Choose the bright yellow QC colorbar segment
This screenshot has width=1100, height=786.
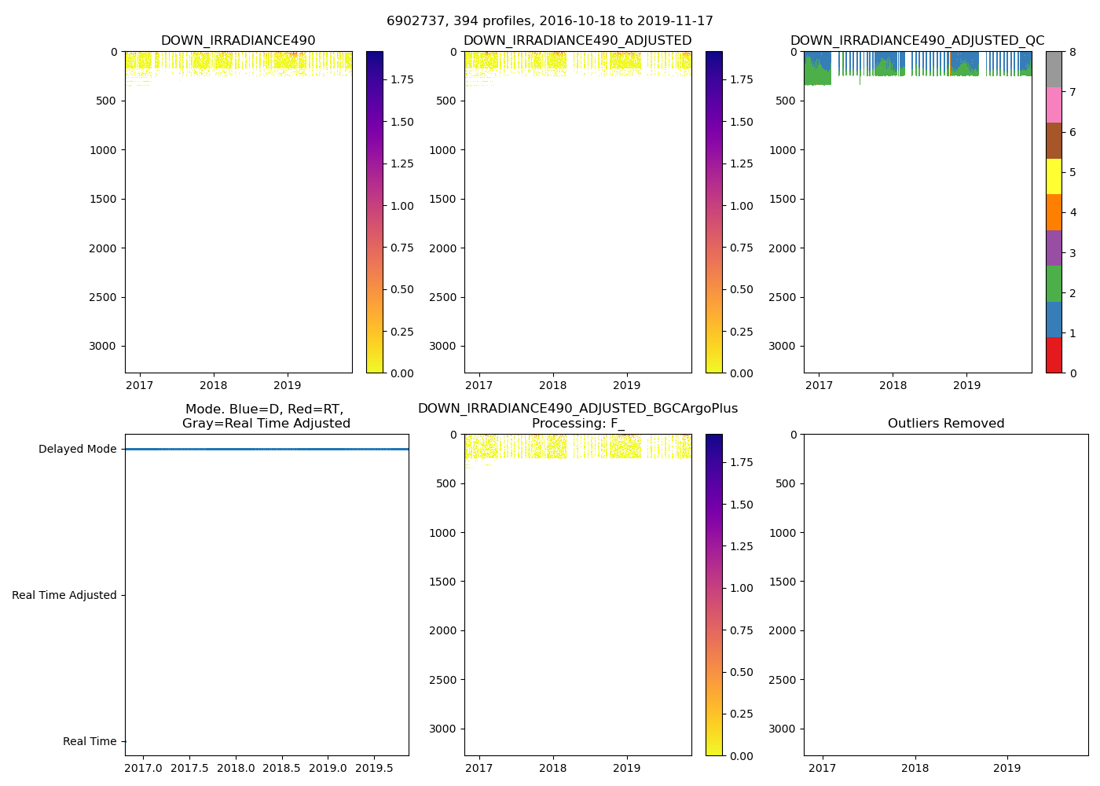click(1054, 176)
